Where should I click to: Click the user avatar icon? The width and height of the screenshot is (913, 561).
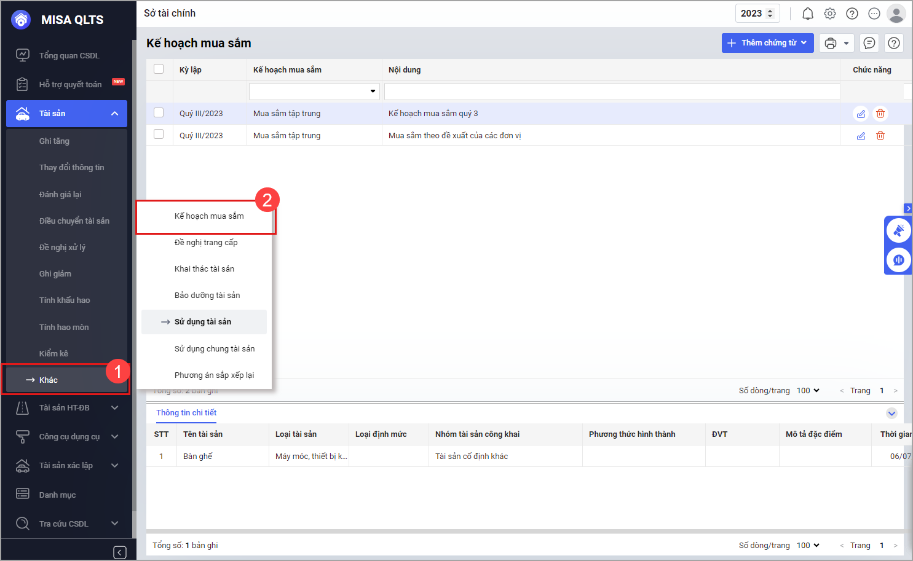click(x=896, y=14)
